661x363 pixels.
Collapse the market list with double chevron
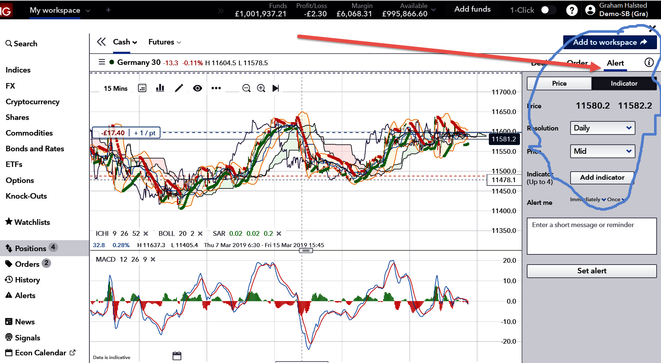(x=101, y=42)
